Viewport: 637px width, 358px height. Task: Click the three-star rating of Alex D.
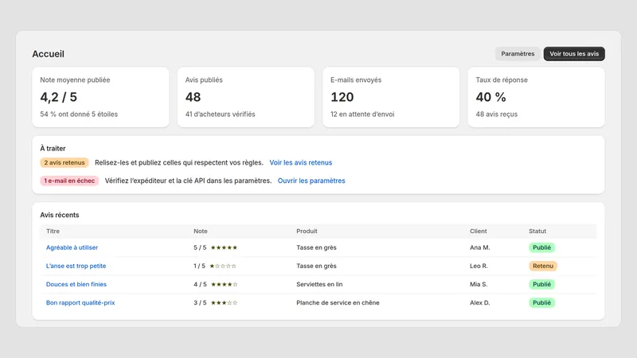coord(224,303)
